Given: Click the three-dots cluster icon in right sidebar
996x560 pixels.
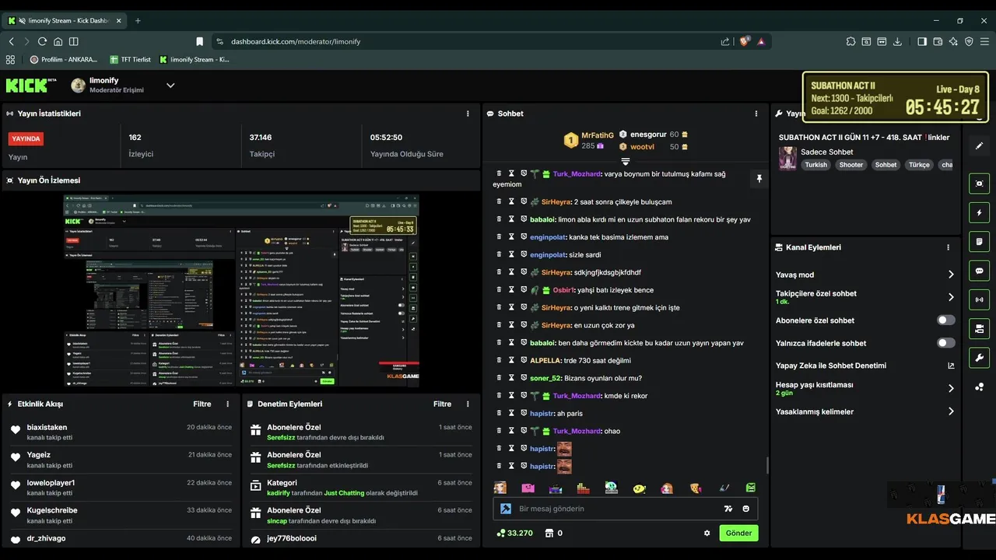Looking at the screenshot, I should (979, 386).
